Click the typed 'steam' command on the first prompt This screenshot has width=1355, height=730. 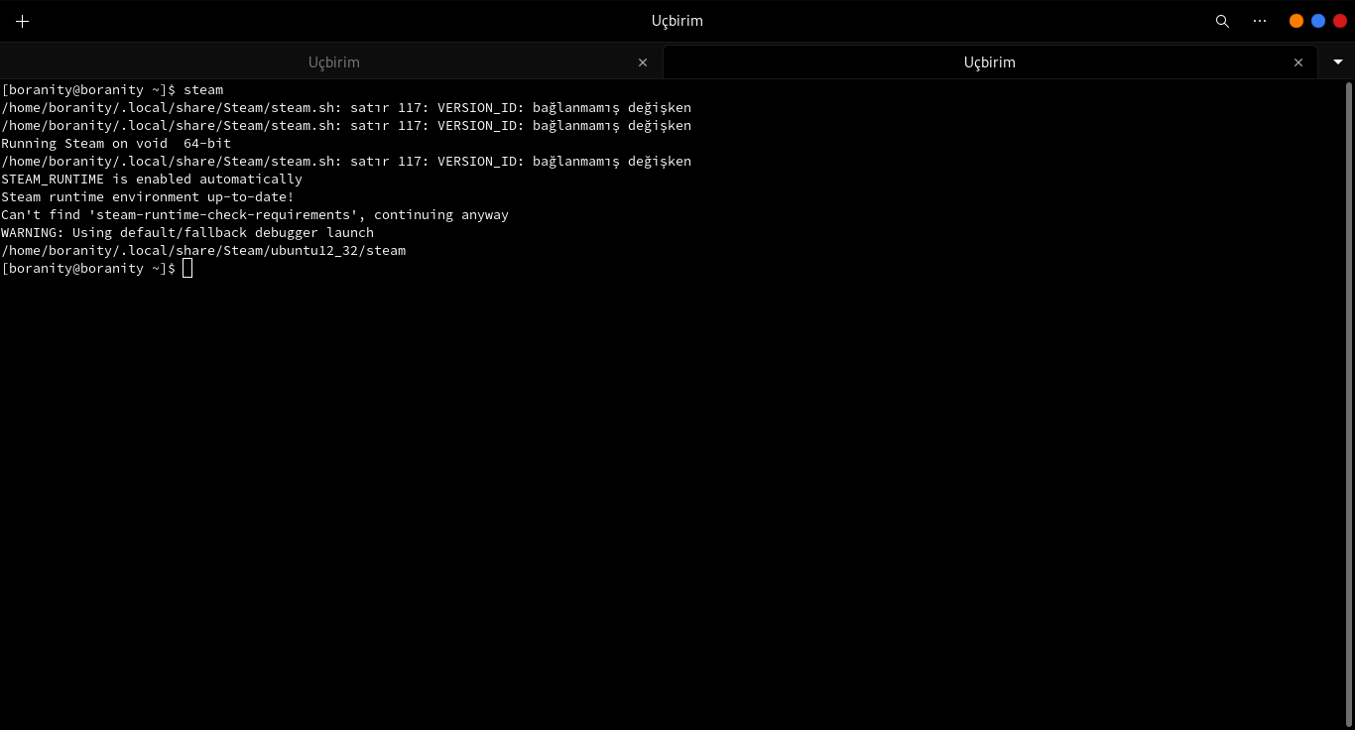click(203, 89)
